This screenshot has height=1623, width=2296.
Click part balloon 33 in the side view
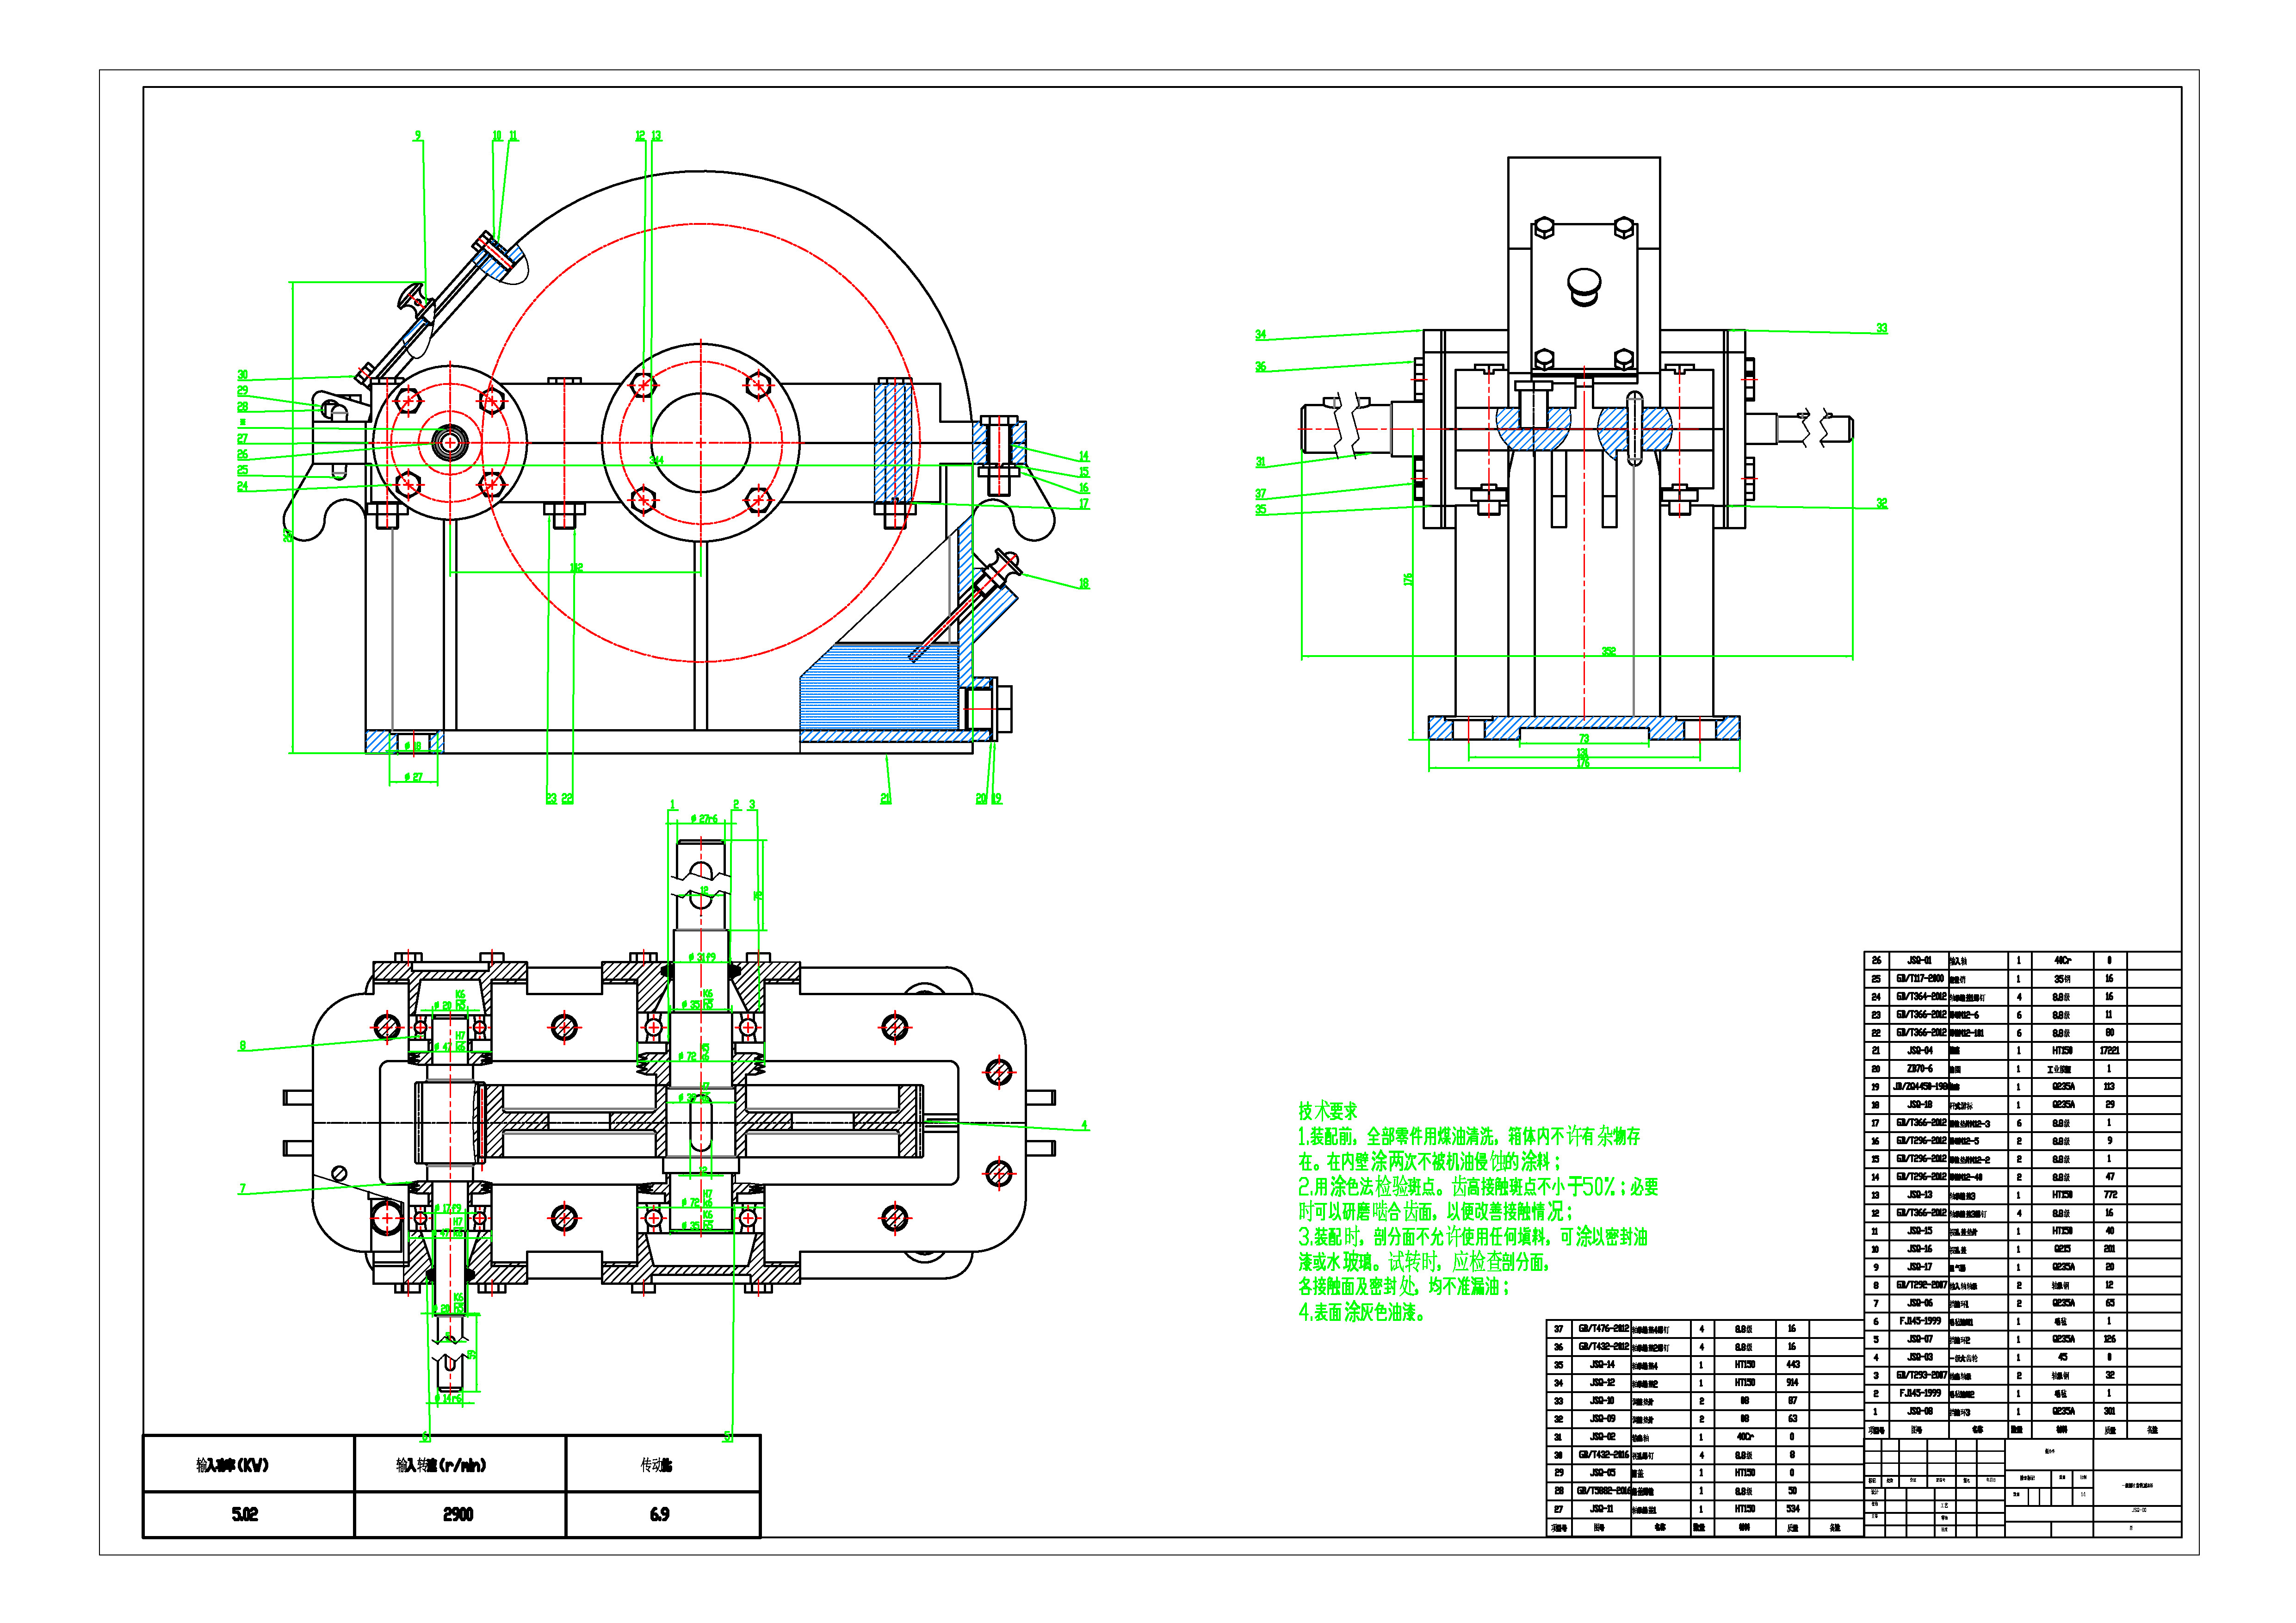[x=1881, y=328]
